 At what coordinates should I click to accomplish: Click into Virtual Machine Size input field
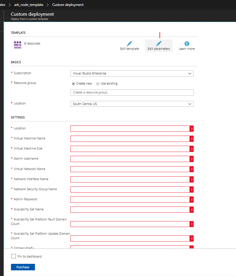[x=130, y=149]
